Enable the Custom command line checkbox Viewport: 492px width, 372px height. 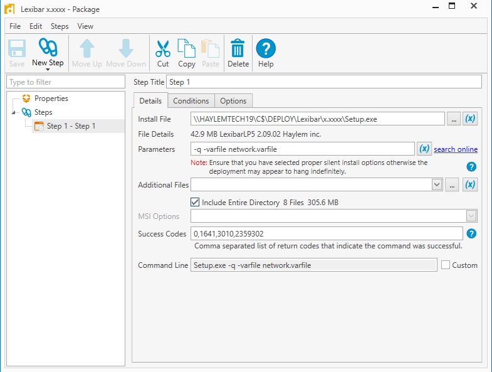[x=446, y=265]
